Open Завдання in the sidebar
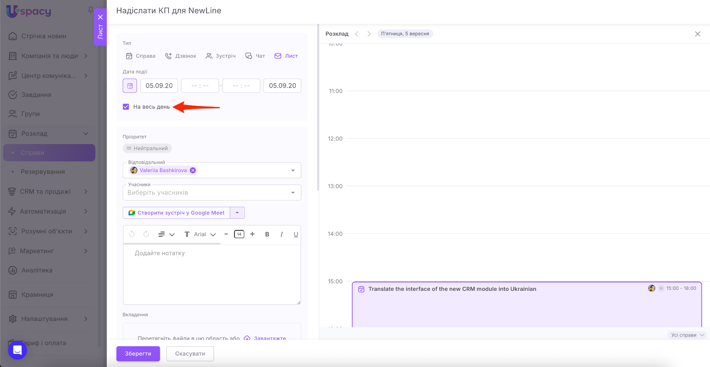This screenshot has height=367, width=710. point(36,95)
